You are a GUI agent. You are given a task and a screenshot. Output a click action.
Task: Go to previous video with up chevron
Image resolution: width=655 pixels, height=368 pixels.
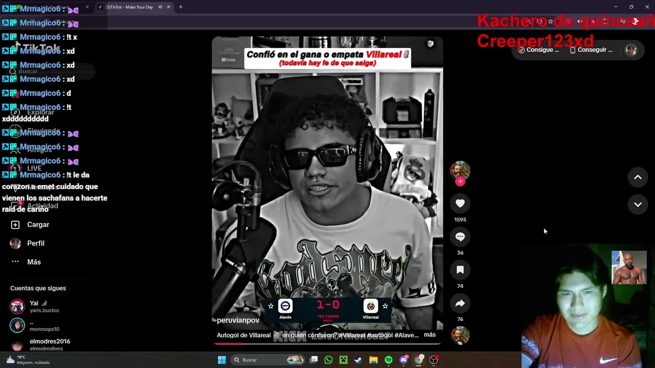click(x=638, y=177)
